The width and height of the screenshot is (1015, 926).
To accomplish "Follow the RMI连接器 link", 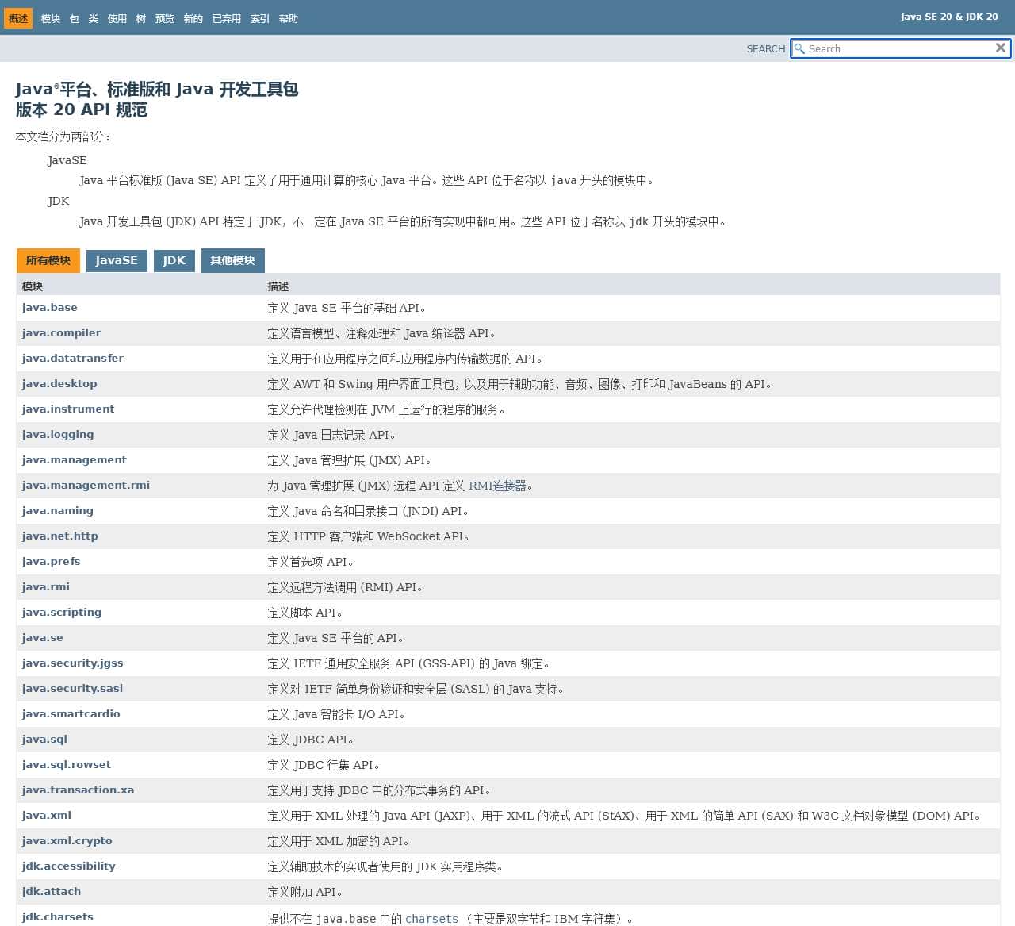I will pos(497,486).
